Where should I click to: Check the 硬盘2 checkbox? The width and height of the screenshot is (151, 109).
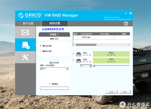73,60
